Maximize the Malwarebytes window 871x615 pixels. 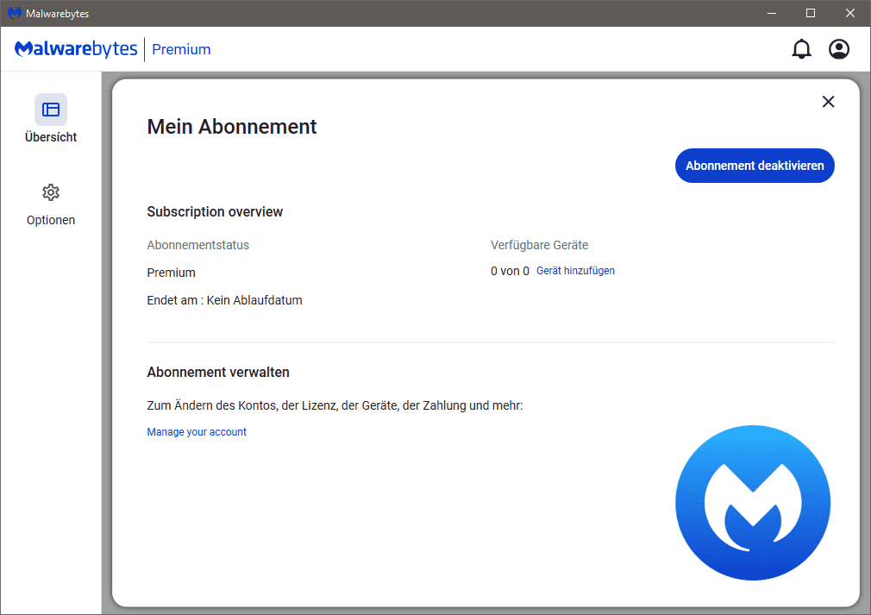(811, 13)
